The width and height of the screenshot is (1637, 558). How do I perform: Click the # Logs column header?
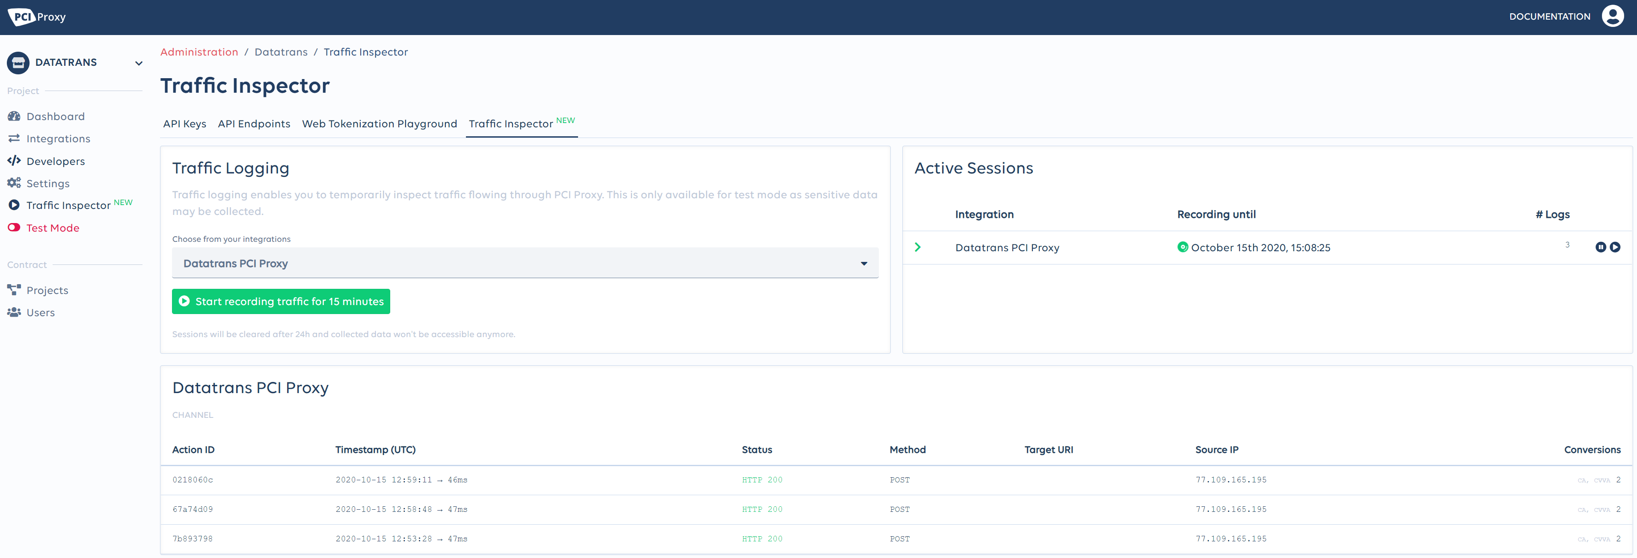(x=1552, y=214)
